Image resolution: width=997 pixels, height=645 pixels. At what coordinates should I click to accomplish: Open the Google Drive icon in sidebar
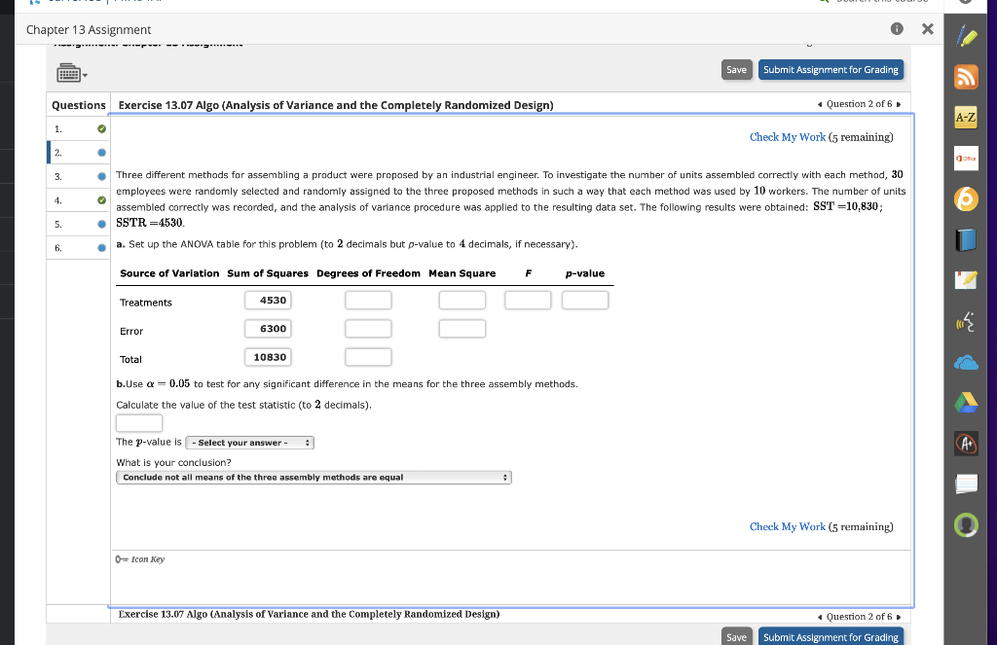(966, 403)
